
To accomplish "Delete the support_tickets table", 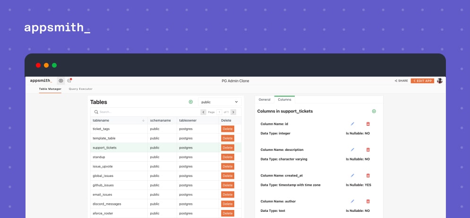I will [228, 148].
